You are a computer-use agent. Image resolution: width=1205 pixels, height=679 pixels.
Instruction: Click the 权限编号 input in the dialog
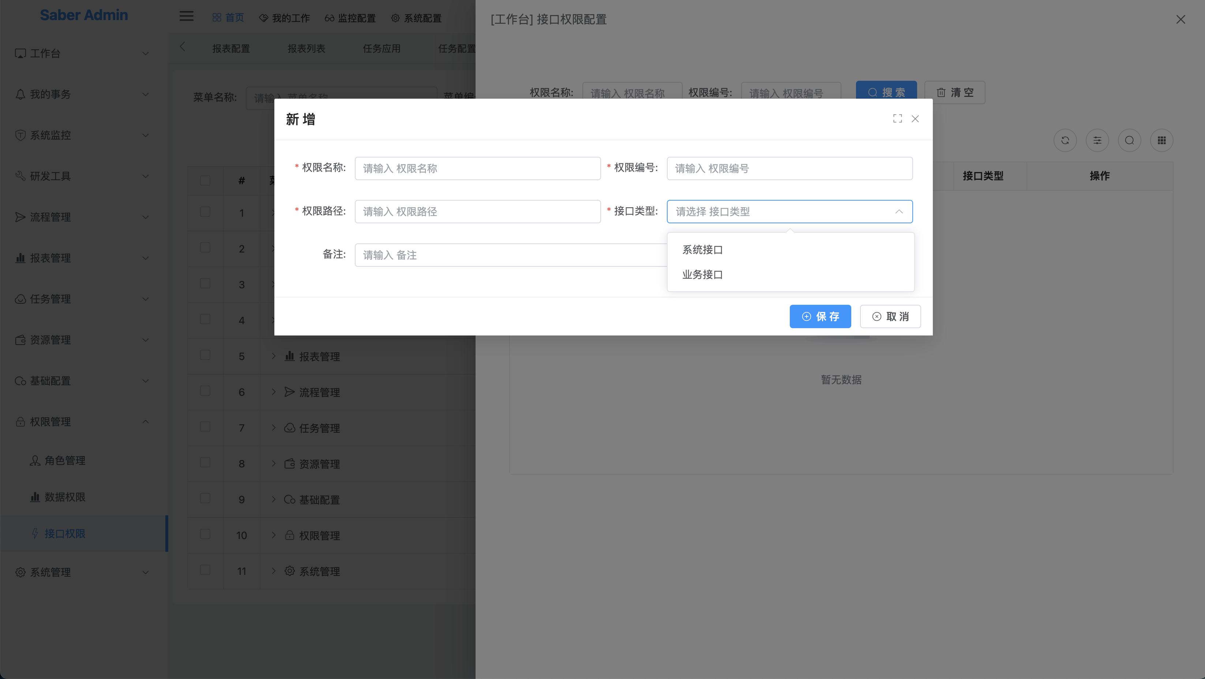[789, 168]
